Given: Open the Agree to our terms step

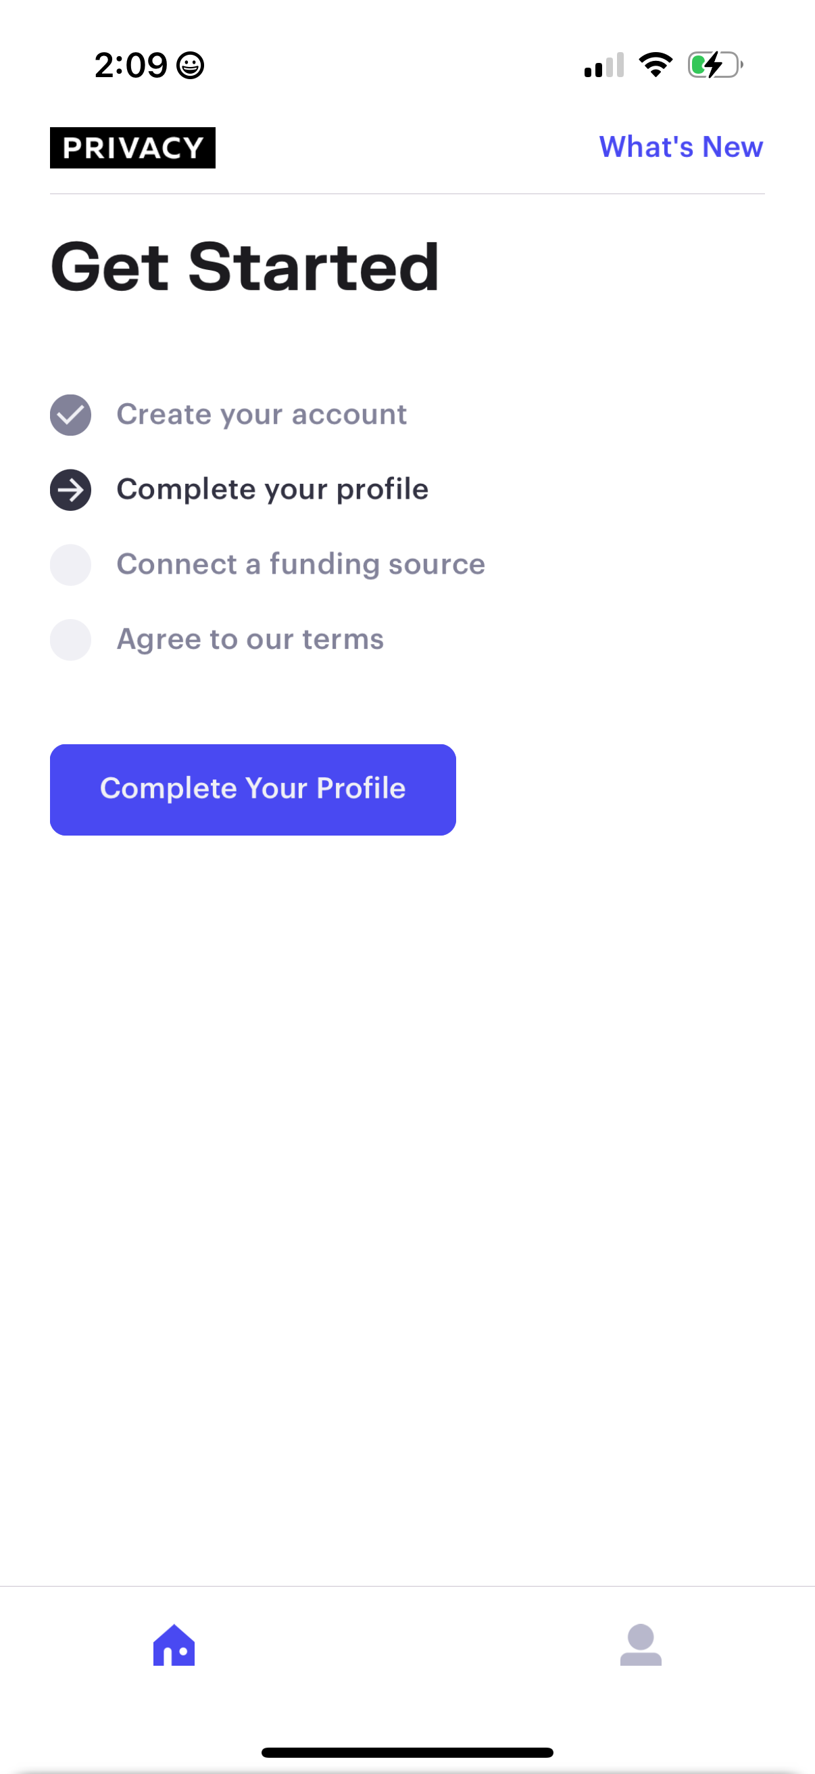Looking at the screenshot, I should point(249,639).
